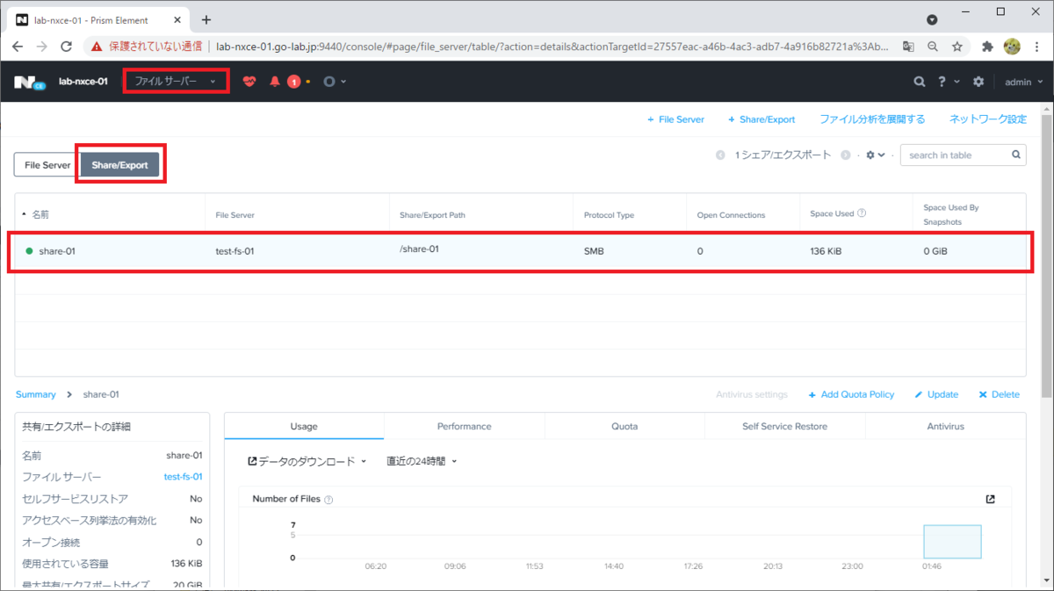The image size is (1054, 591).
Task: Switch to the Usage tab
Action: [x=304, y=426]
